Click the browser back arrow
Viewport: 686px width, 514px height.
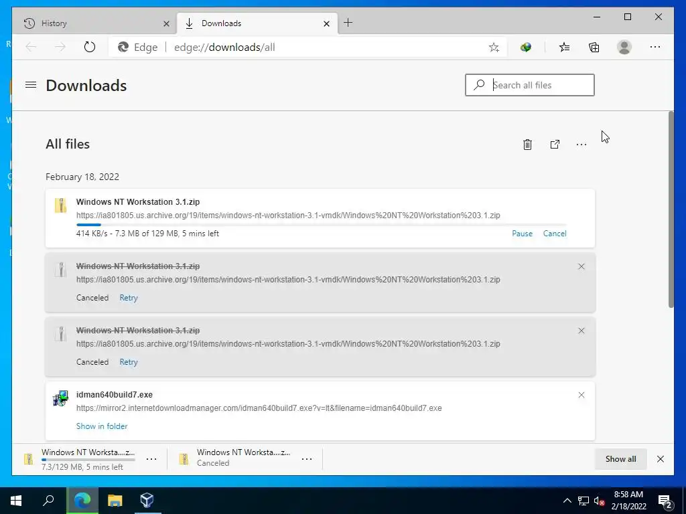coord(31,47)
